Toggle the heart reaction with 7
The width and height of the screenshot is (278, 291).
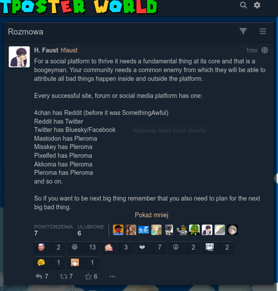coord(150,247)
